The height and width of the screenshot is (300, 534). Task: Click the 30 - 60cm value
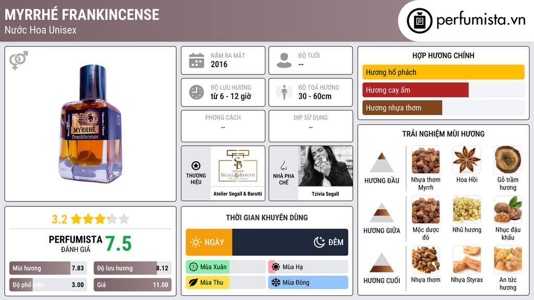315,96
